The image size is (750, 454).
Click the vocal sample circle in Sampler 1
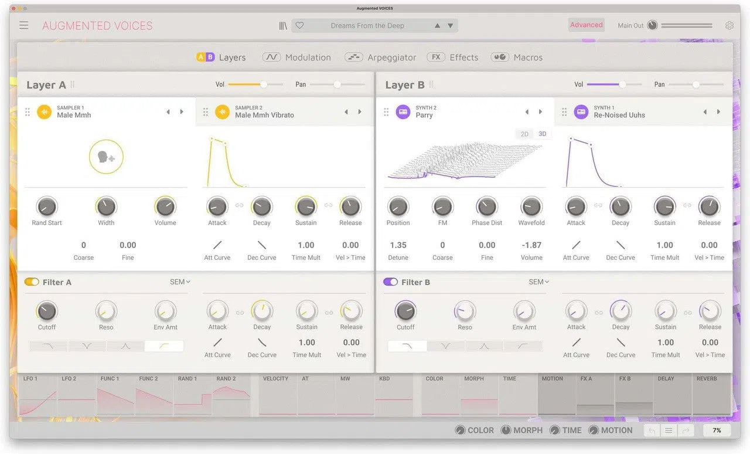[x=106, y=157]
